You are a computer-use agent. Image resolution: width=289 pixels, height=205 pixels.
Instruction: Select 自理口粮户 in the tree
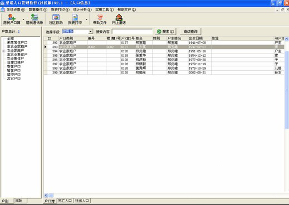(16, 62)
